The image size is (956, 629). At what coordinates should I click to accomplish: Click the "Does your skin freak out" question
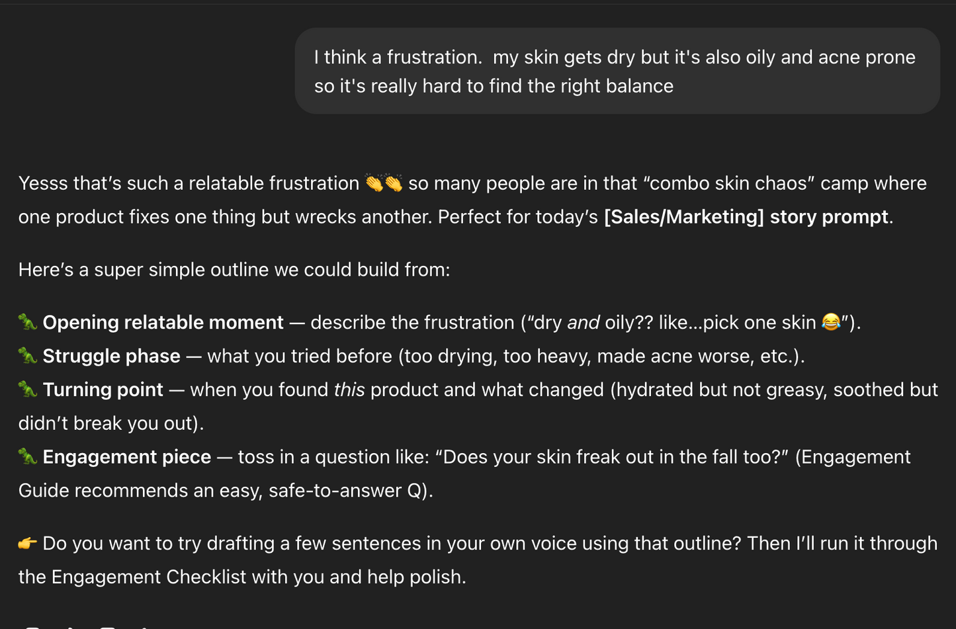(612, 457)
